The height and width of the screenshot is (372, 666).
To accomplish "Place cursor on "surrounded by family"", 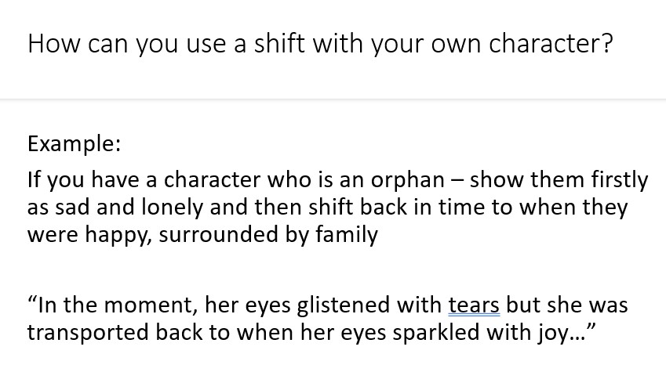I will coord(268,235).
